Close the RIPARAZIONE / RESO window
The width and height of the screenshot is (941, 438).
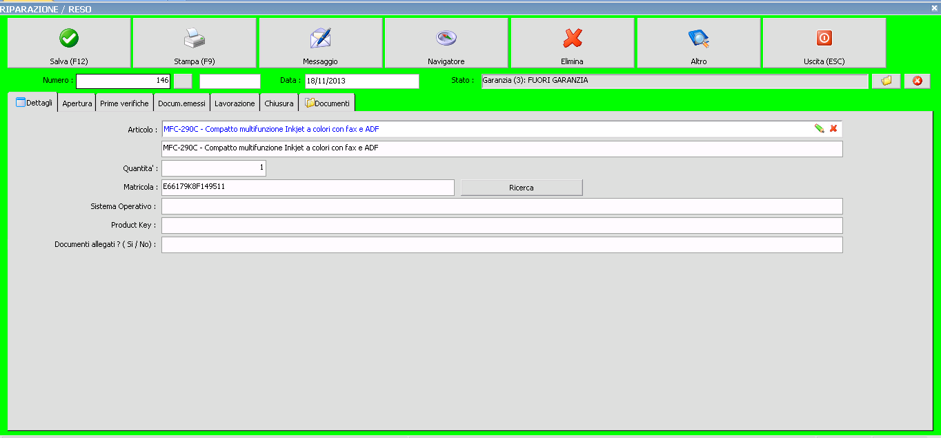934,8
